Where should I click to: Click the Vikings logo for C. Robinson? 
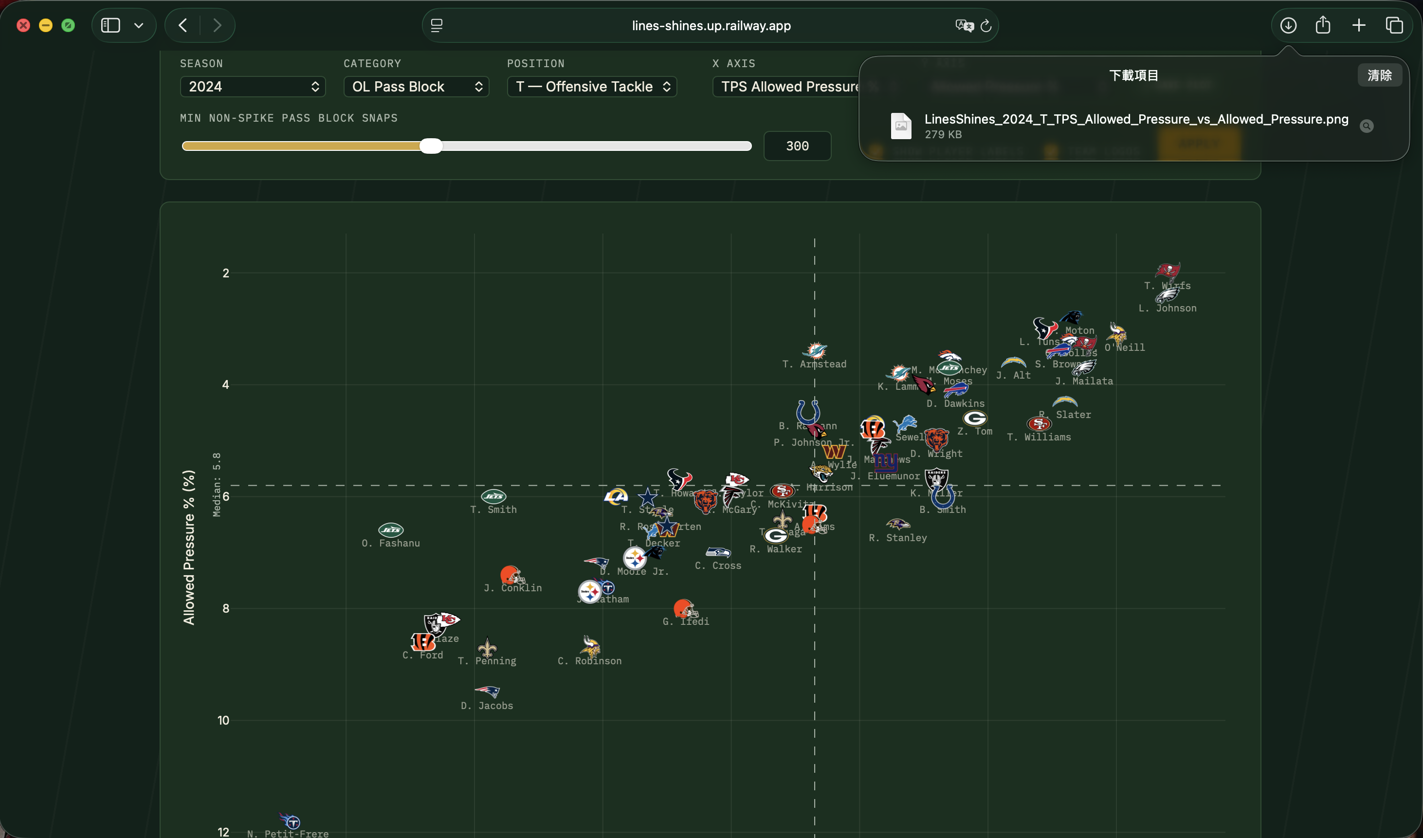[589, 647]
